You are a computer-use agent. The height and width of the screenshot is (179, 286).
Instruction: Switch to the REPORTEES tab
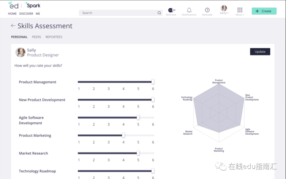pyautogui.click(x=54, y=37)
